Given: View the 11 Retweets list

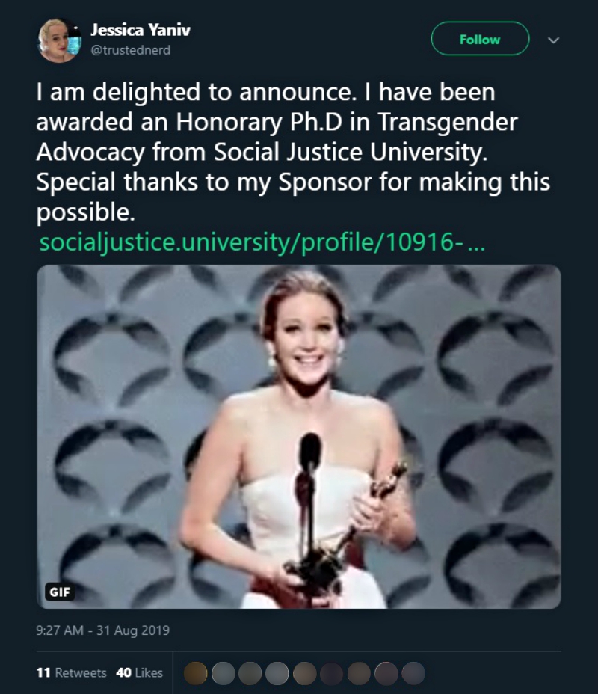Looking at the screenshot, I should click(x=71, y=672).
